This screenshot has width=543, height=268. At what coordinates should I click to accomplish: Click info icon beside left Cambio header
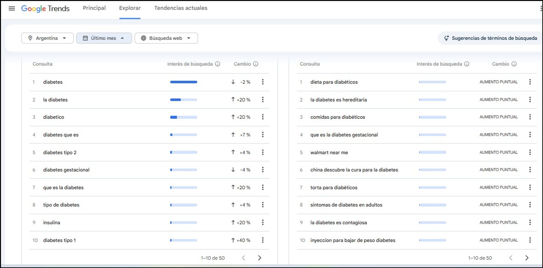(x=256, y=64)
